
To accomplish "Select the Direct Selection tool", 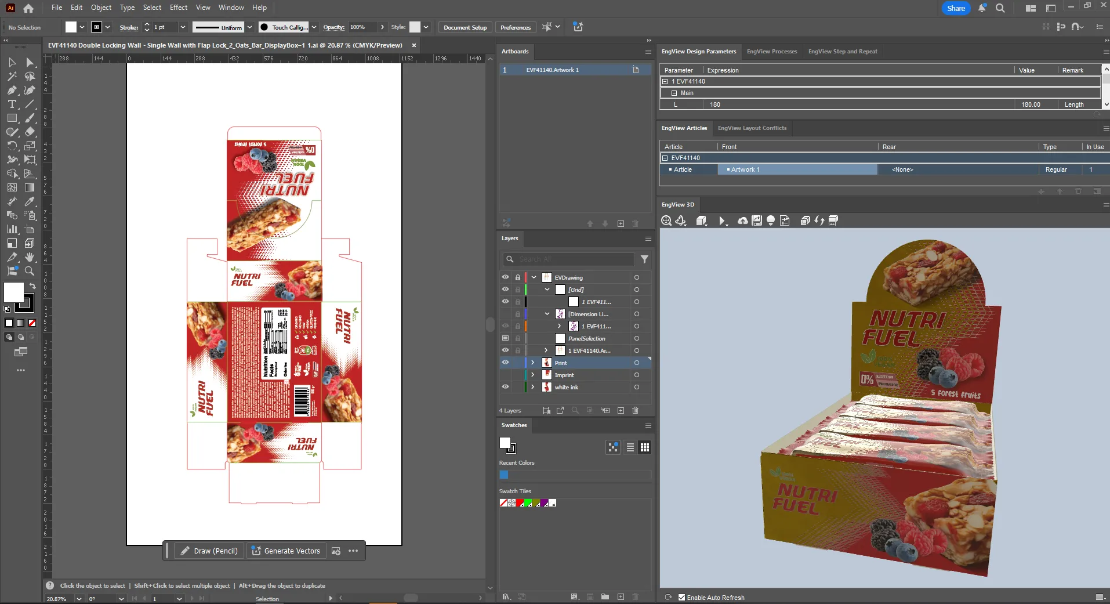I will pos(30,62).
